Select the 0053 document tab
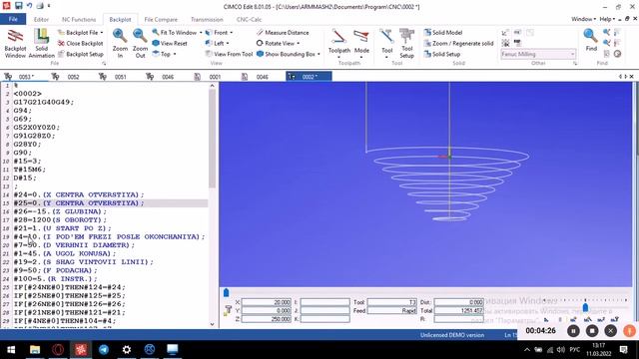The image size is (639, 359). point(25,77)
